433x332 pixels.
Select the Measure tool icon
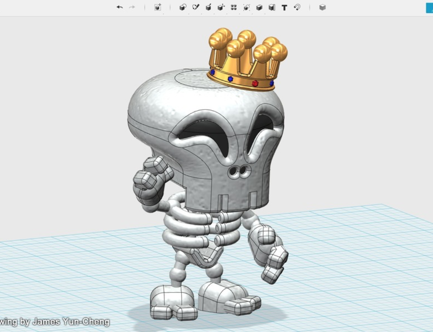point(272,7)
